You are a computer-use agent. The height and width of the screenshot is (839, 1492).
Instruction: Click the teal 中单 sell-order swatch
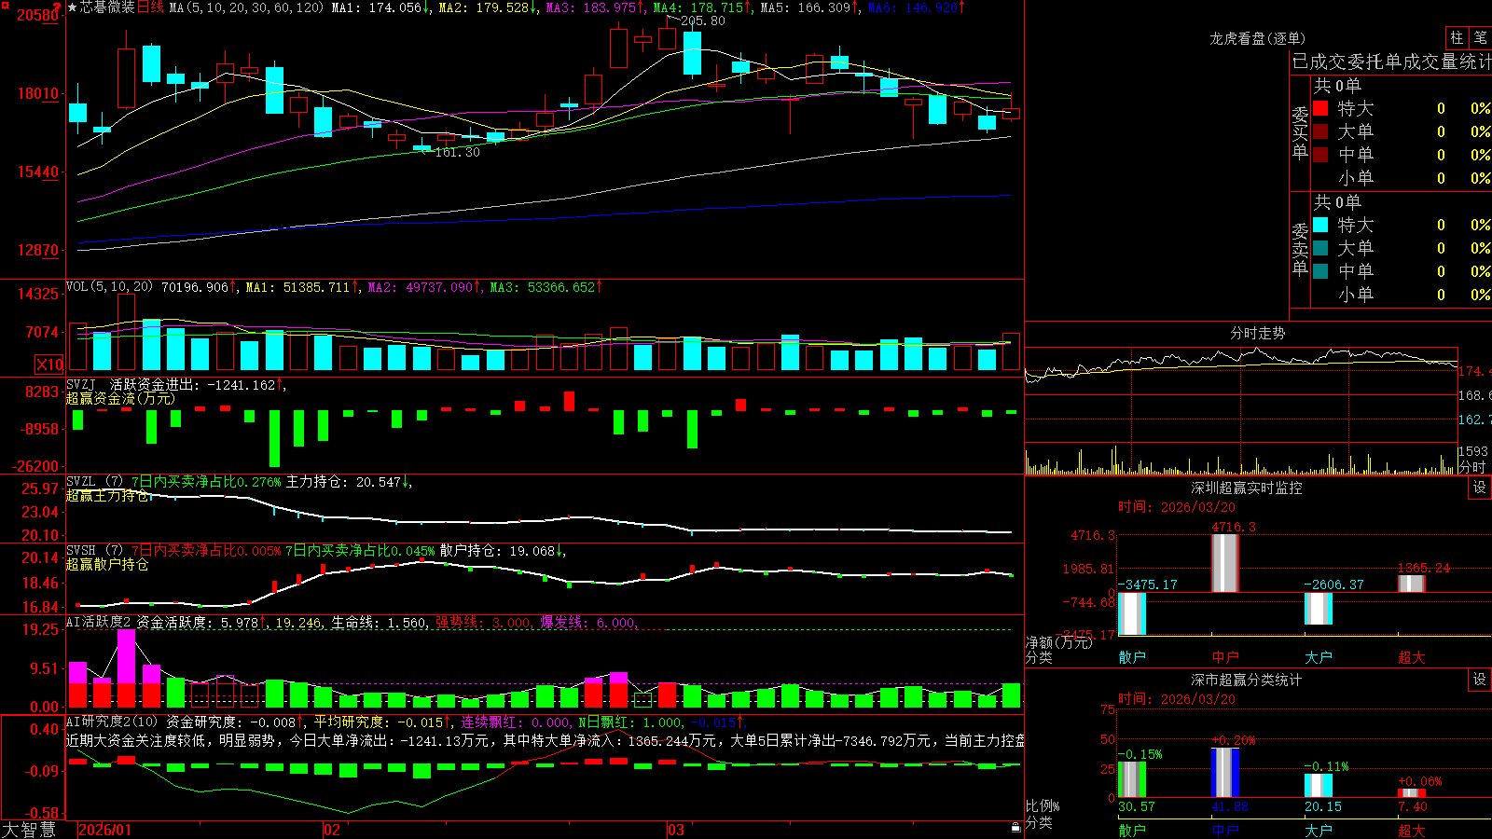[1320, 271]
